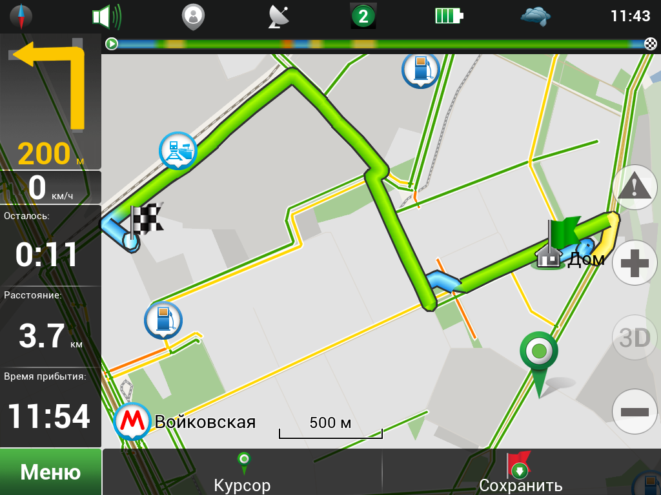Open the green number 2 traffic indicator
The image size is (661, 495).
tap(363, 16)
